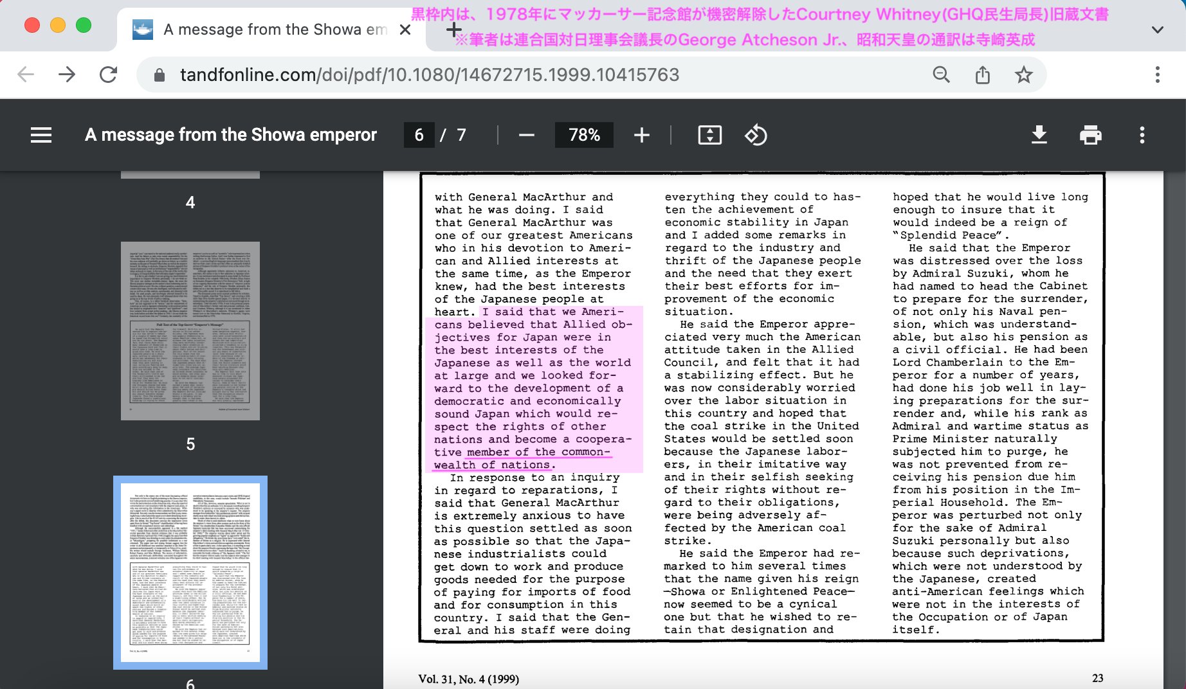Zoom out of the PDF

pyautogui.click(x=527, y=135)
